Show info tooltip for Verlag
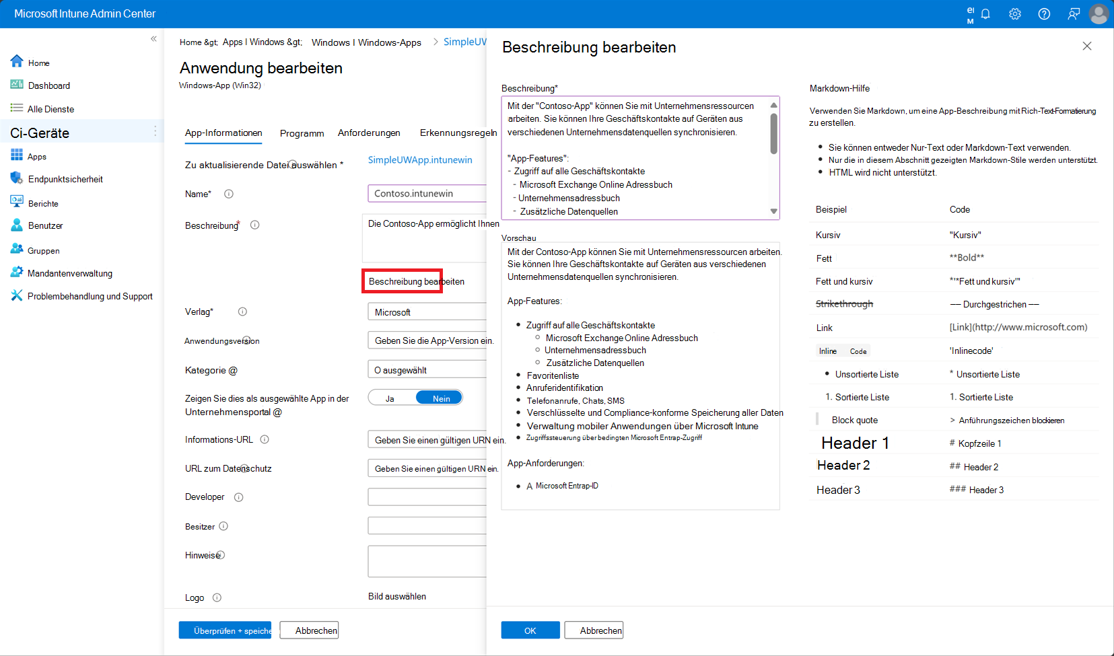This screenshot has height=656, width=1114. pos(242,312)
